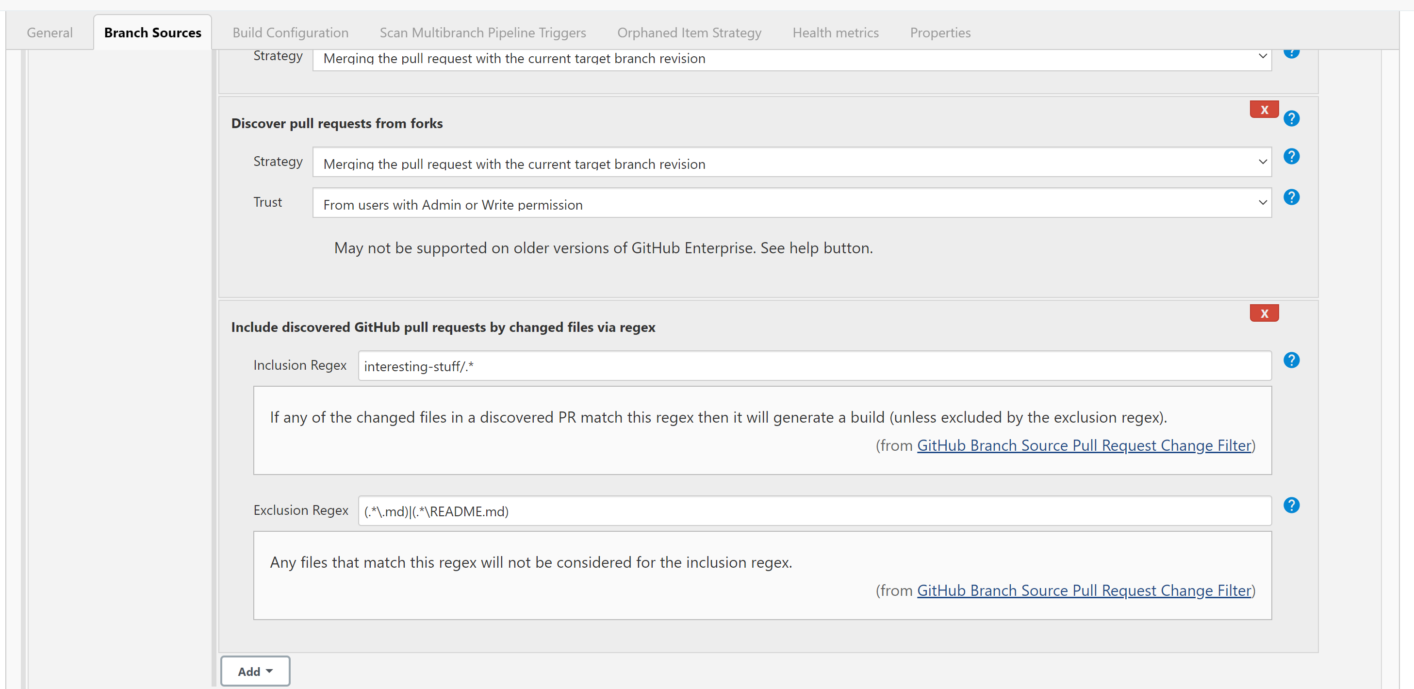Click the Inclusion Regex input field
Viewport: 1414px width, 689px height.
812,365
